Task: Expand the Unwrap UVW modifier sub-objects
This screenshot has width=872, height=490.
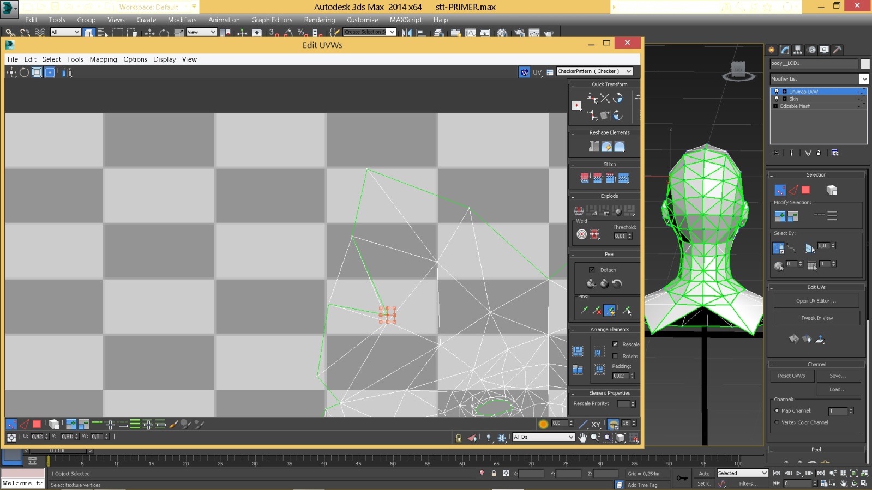Action: pos(784,92)
